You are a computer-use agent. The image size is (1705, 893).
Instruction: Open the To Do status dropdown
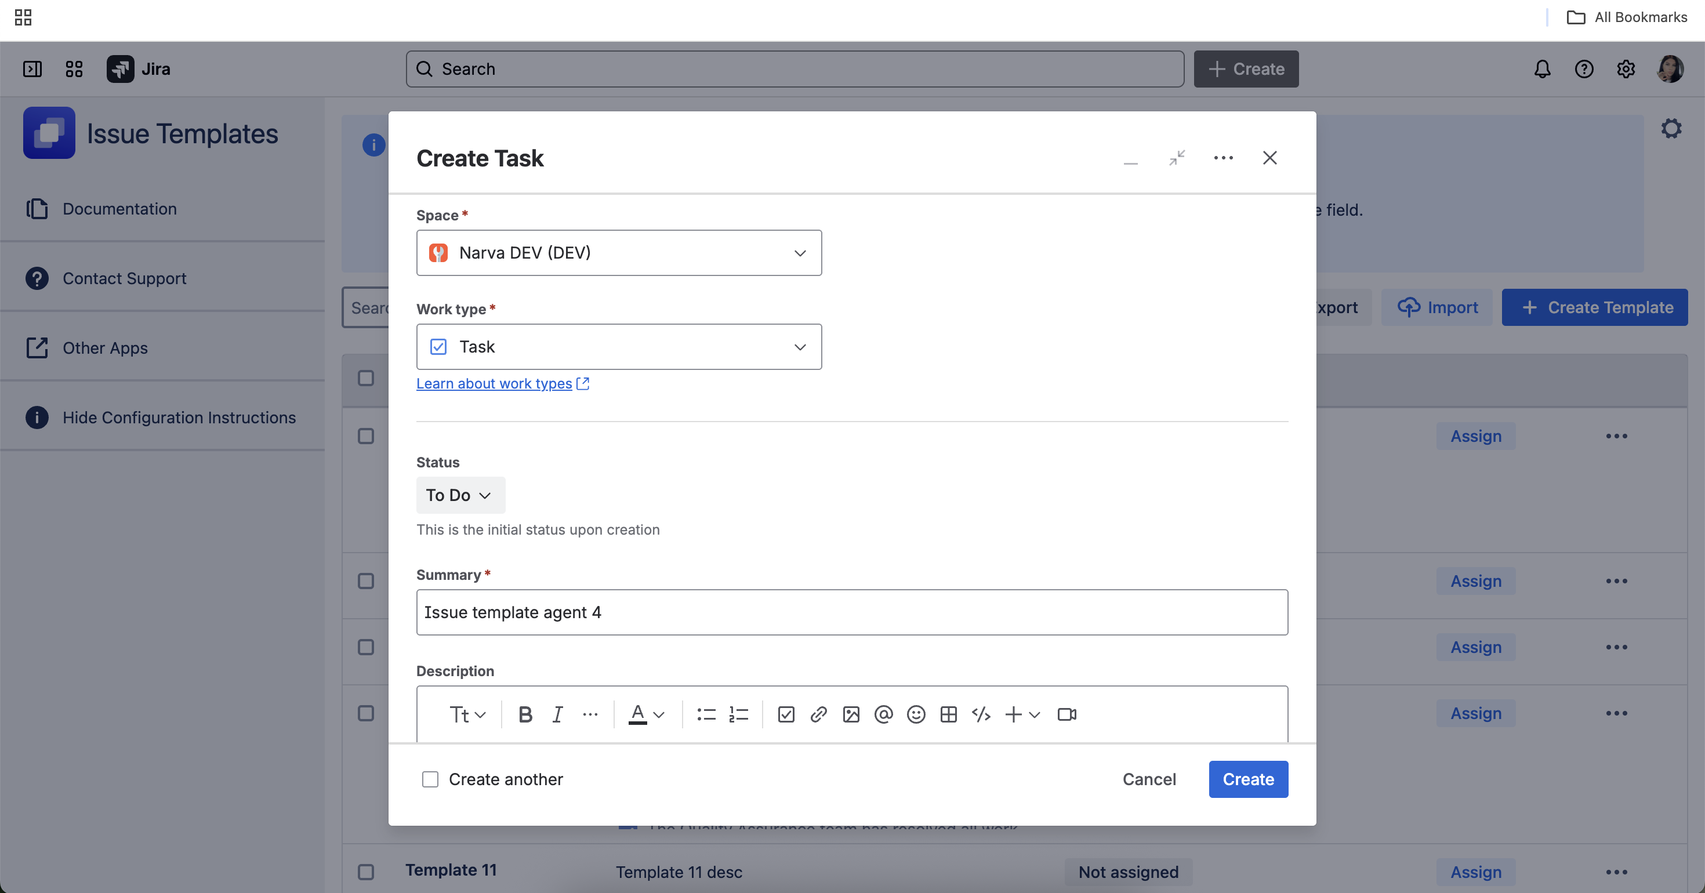[460, 495]
